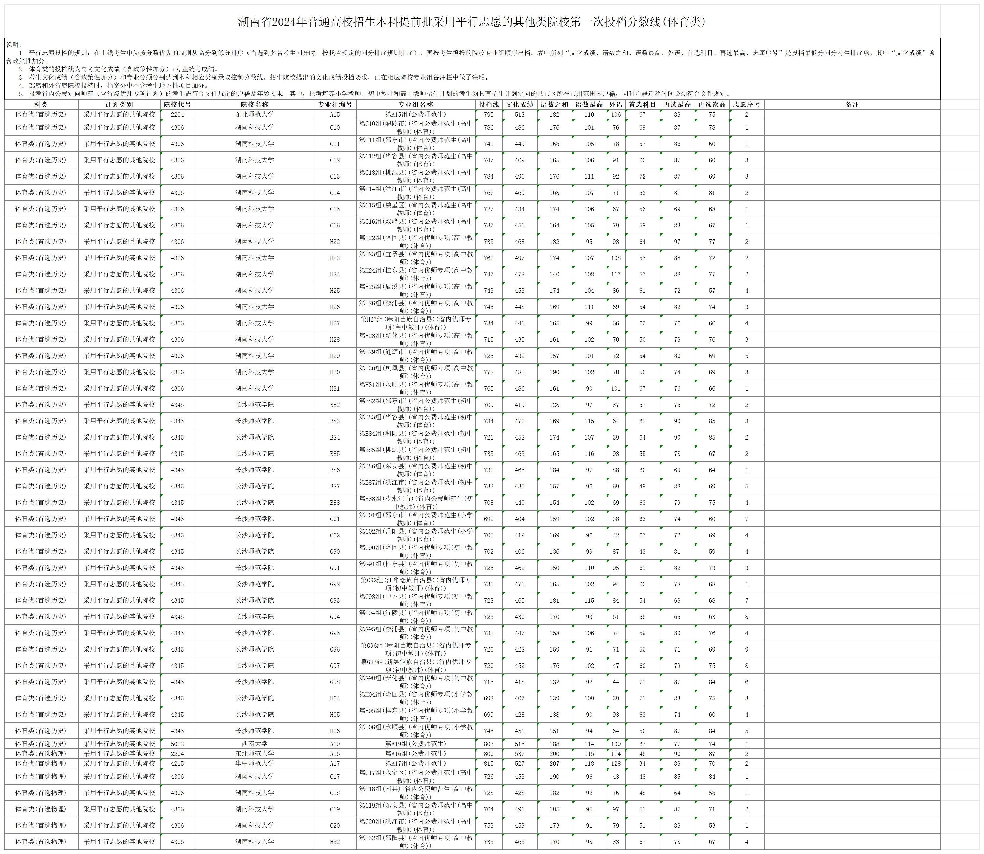Click the 第A19组(公费师范生) group name cell

point(416,743)
